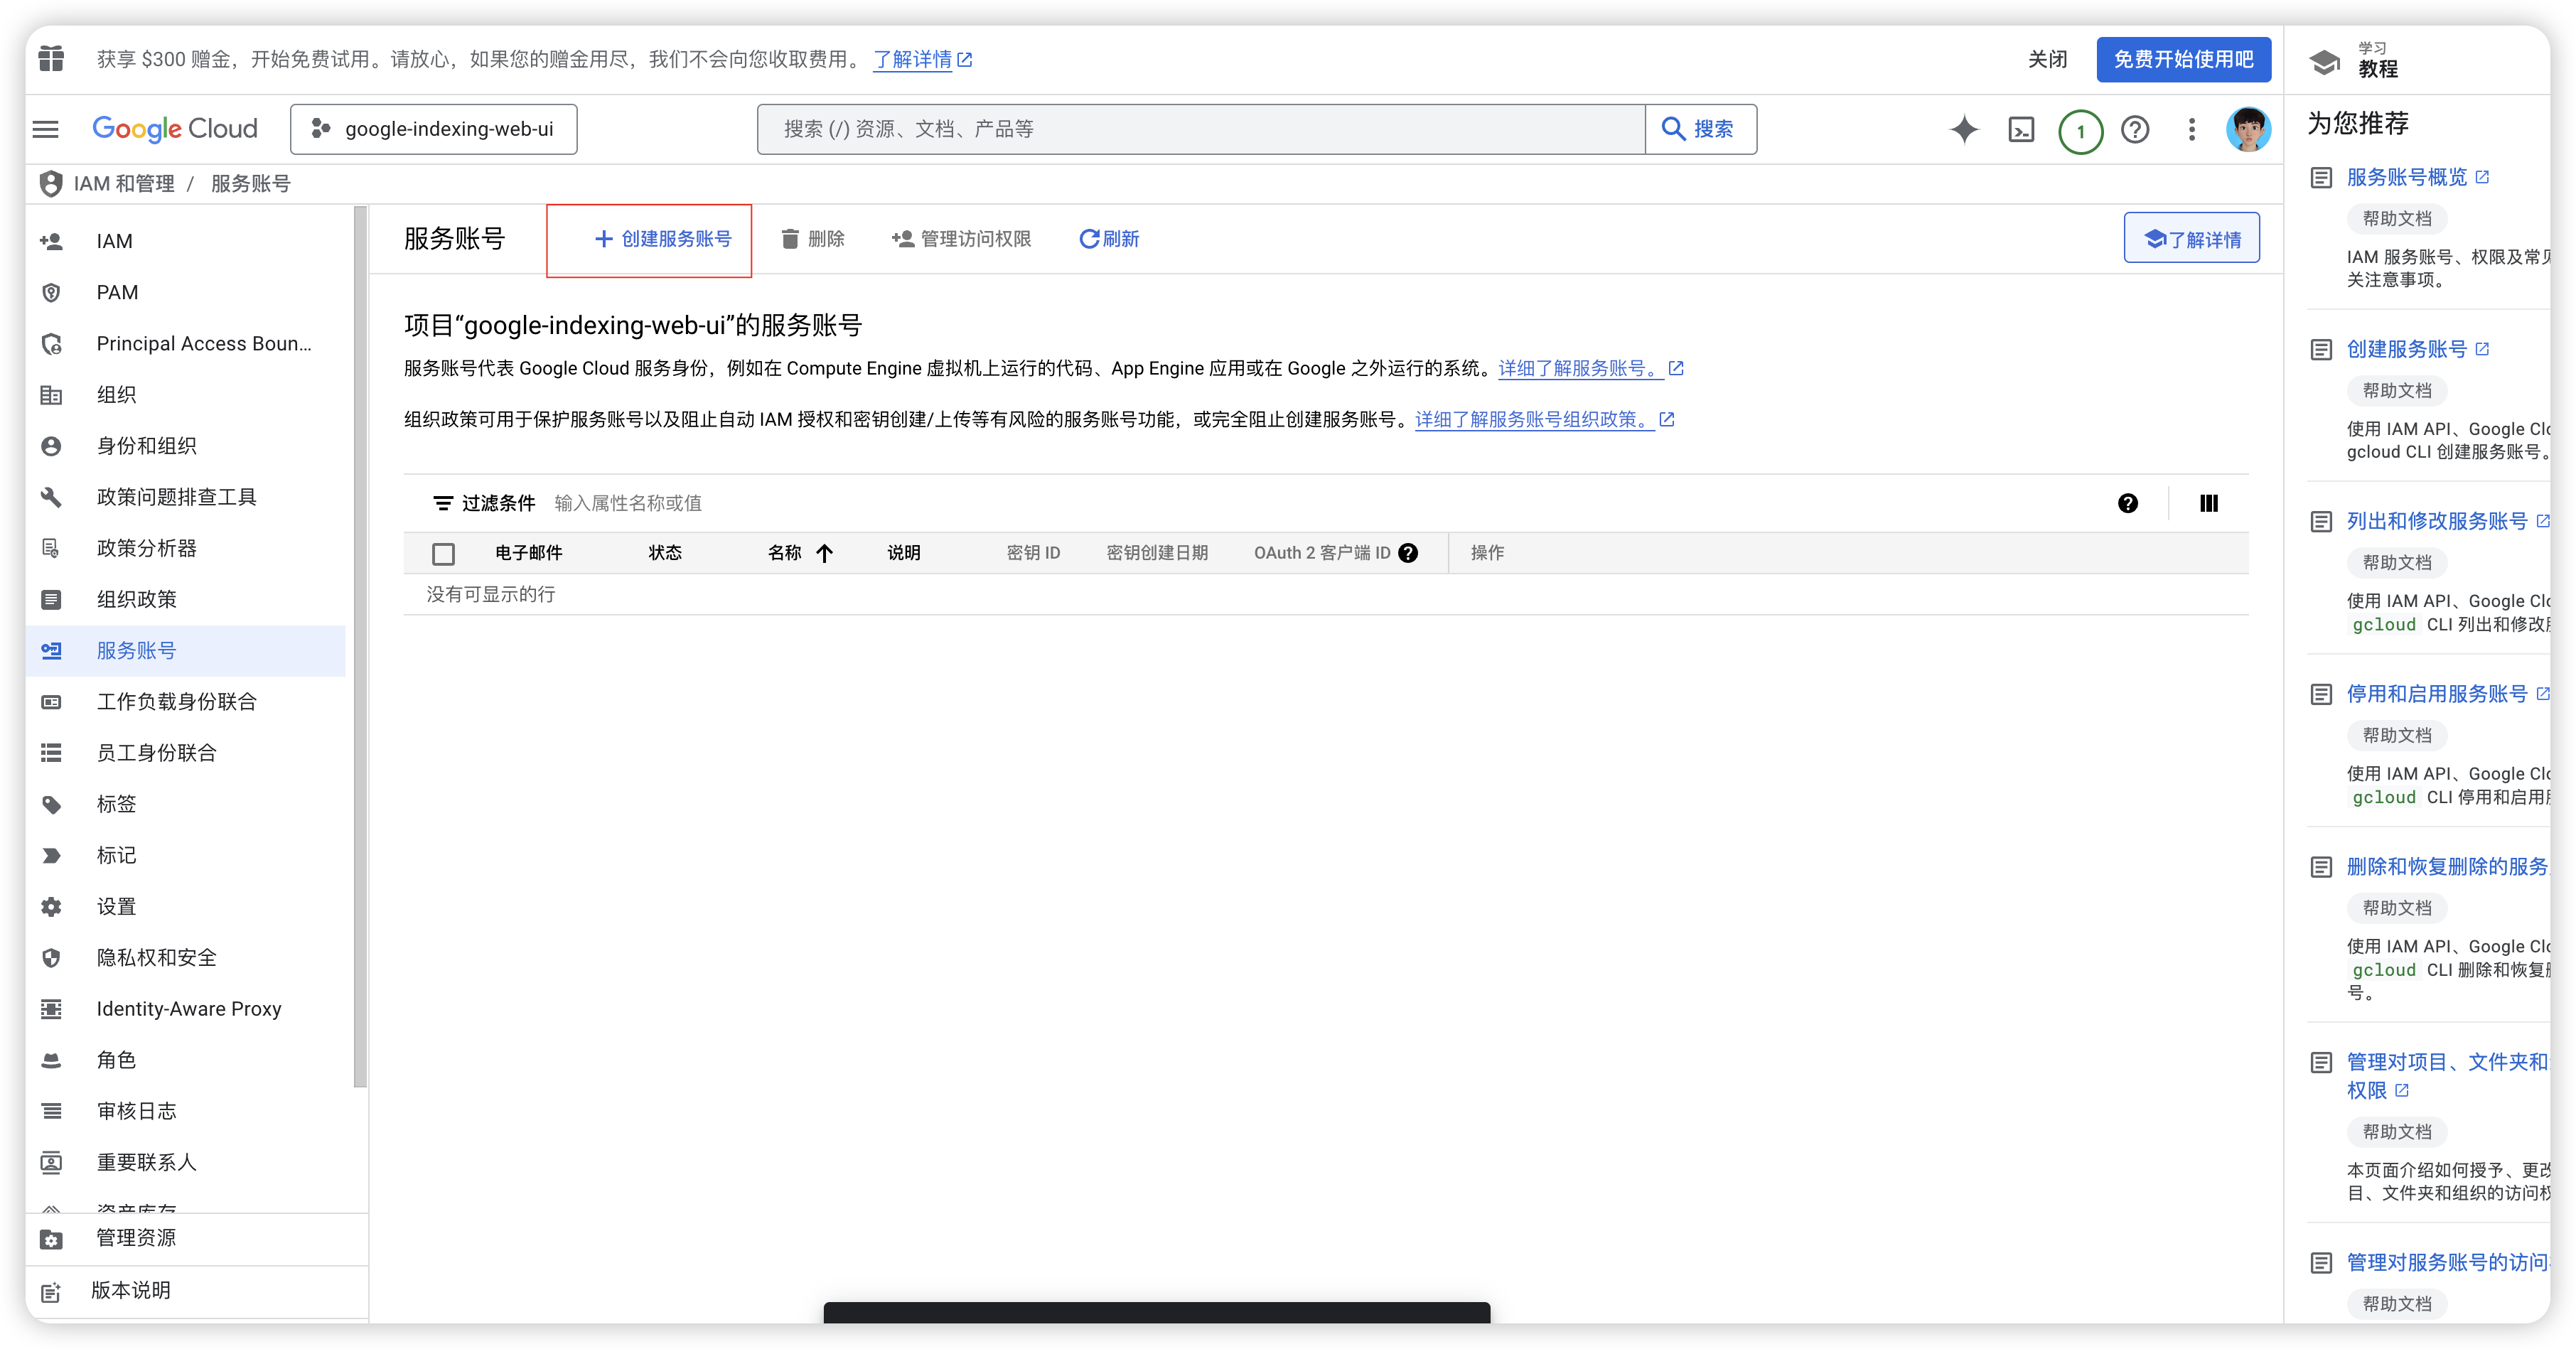Open 标签 in the sidebar
This screenshot has height=1349, width=2576.
pyautogui.click(x=186, y=804)
